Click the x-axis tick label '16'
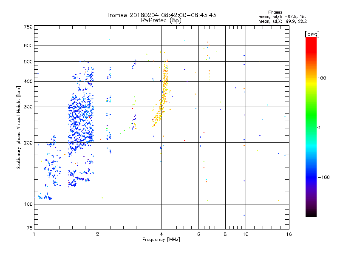This screenshot has width=340, height=255. 289,234
